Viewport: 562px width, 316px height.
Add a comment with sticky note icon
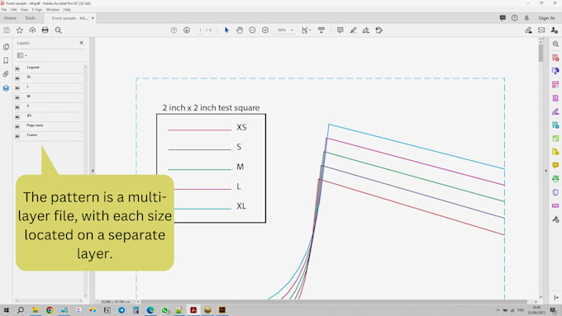(x=341, y=31)
